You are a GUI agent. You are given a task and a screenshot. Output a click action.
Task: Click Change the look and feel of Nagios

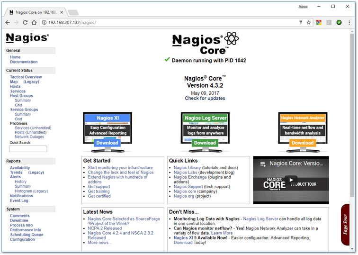click(121, 172)
